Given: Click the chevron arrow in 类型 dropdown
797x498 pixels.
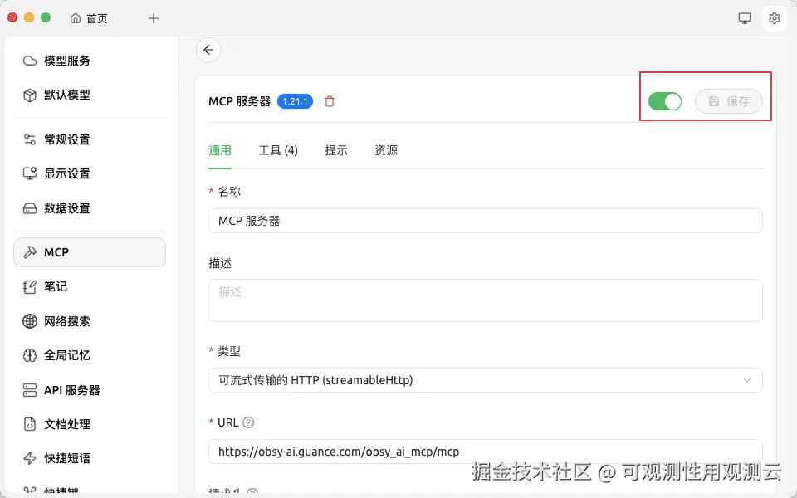Looking at the screenshot, I should pos(746,380).
